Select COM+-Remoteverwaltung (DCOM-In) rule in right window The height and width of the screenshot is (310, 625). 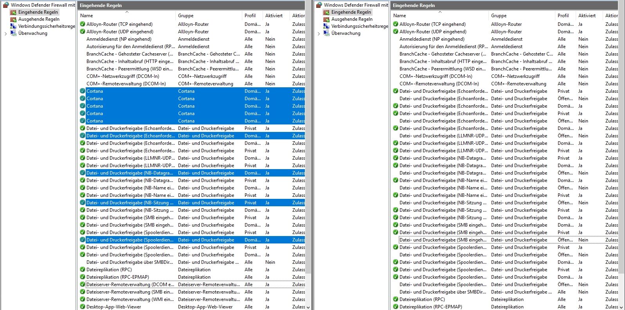[439, 84]
